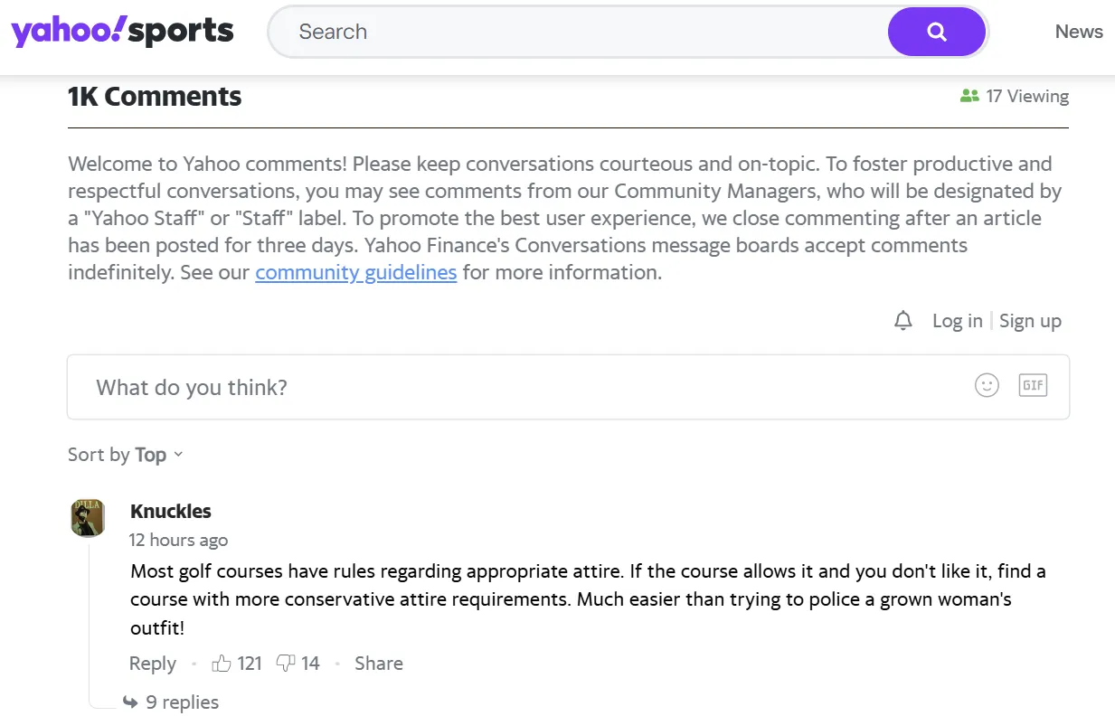Screen dimensions: 1115x716
Task: Open the community guidelines link
Action: pos(355,272)
